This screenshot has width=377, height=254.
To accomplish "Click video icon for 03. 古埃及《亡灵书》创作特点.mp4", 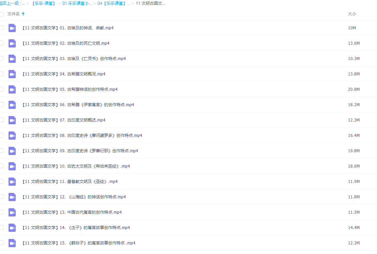I will click(12, 59).
